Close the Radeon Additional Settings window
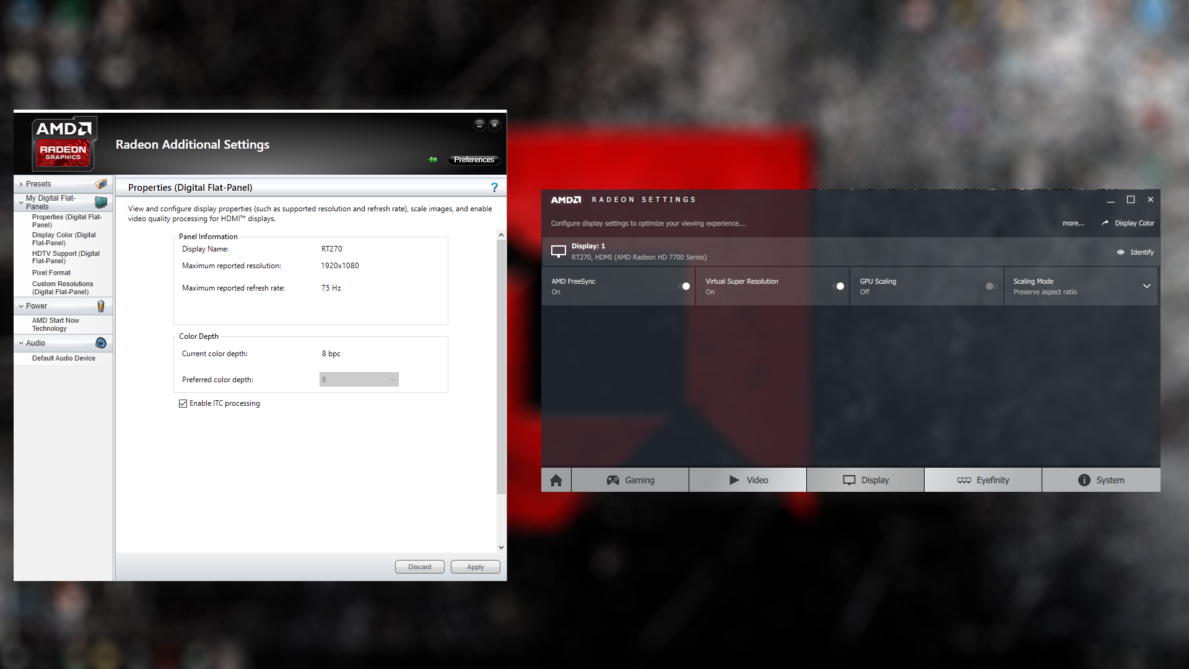Image resolution: width=1189 pixels, height=669 pixels. 494,125
